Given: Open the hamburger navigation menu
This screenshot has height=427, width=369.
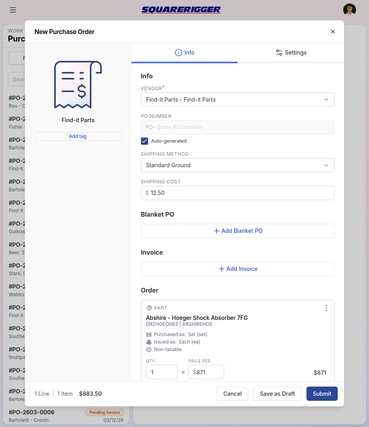Looking at the screenshot, I should 13,10.
